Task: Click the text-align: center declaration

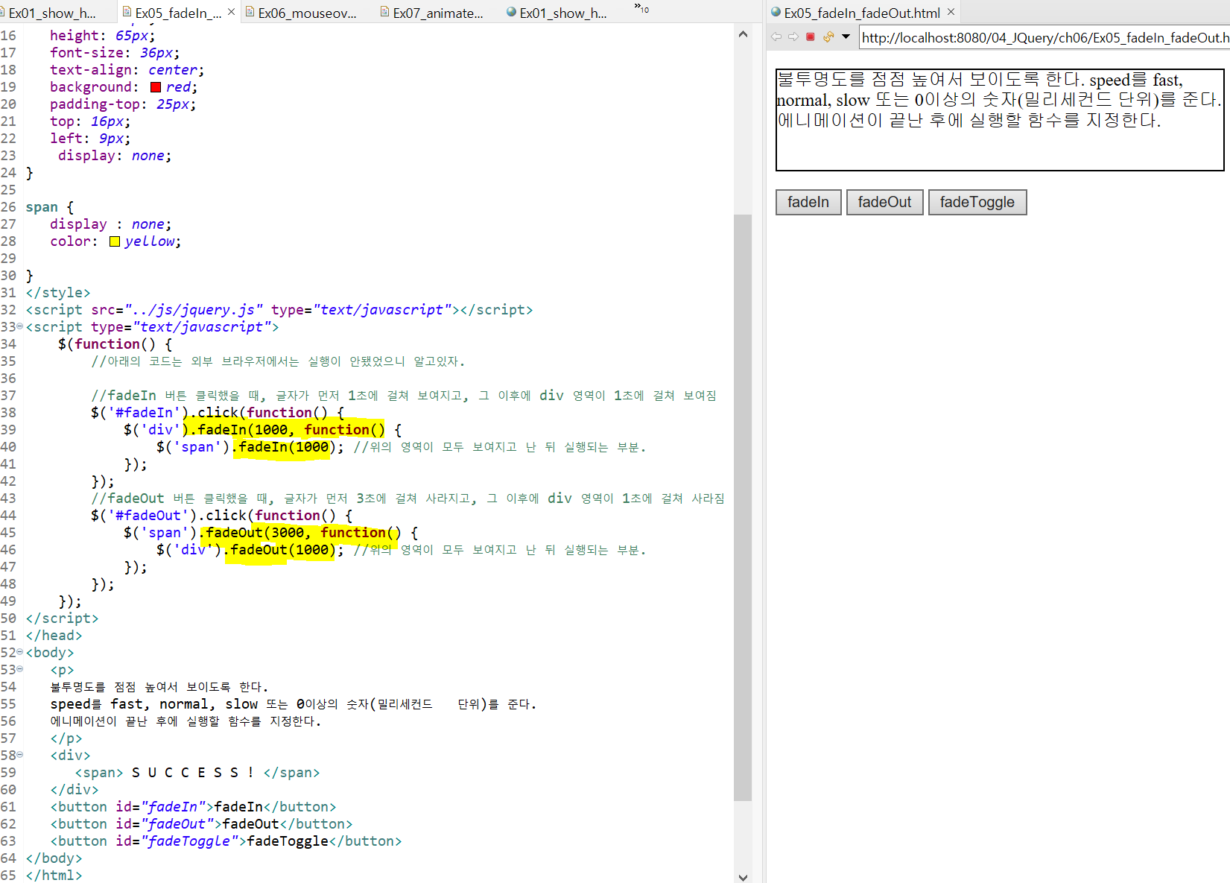Action: click(x=127, y=70)
